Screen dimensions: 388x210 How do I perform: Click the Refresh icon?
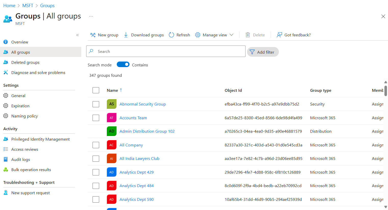tap(171, 35)
